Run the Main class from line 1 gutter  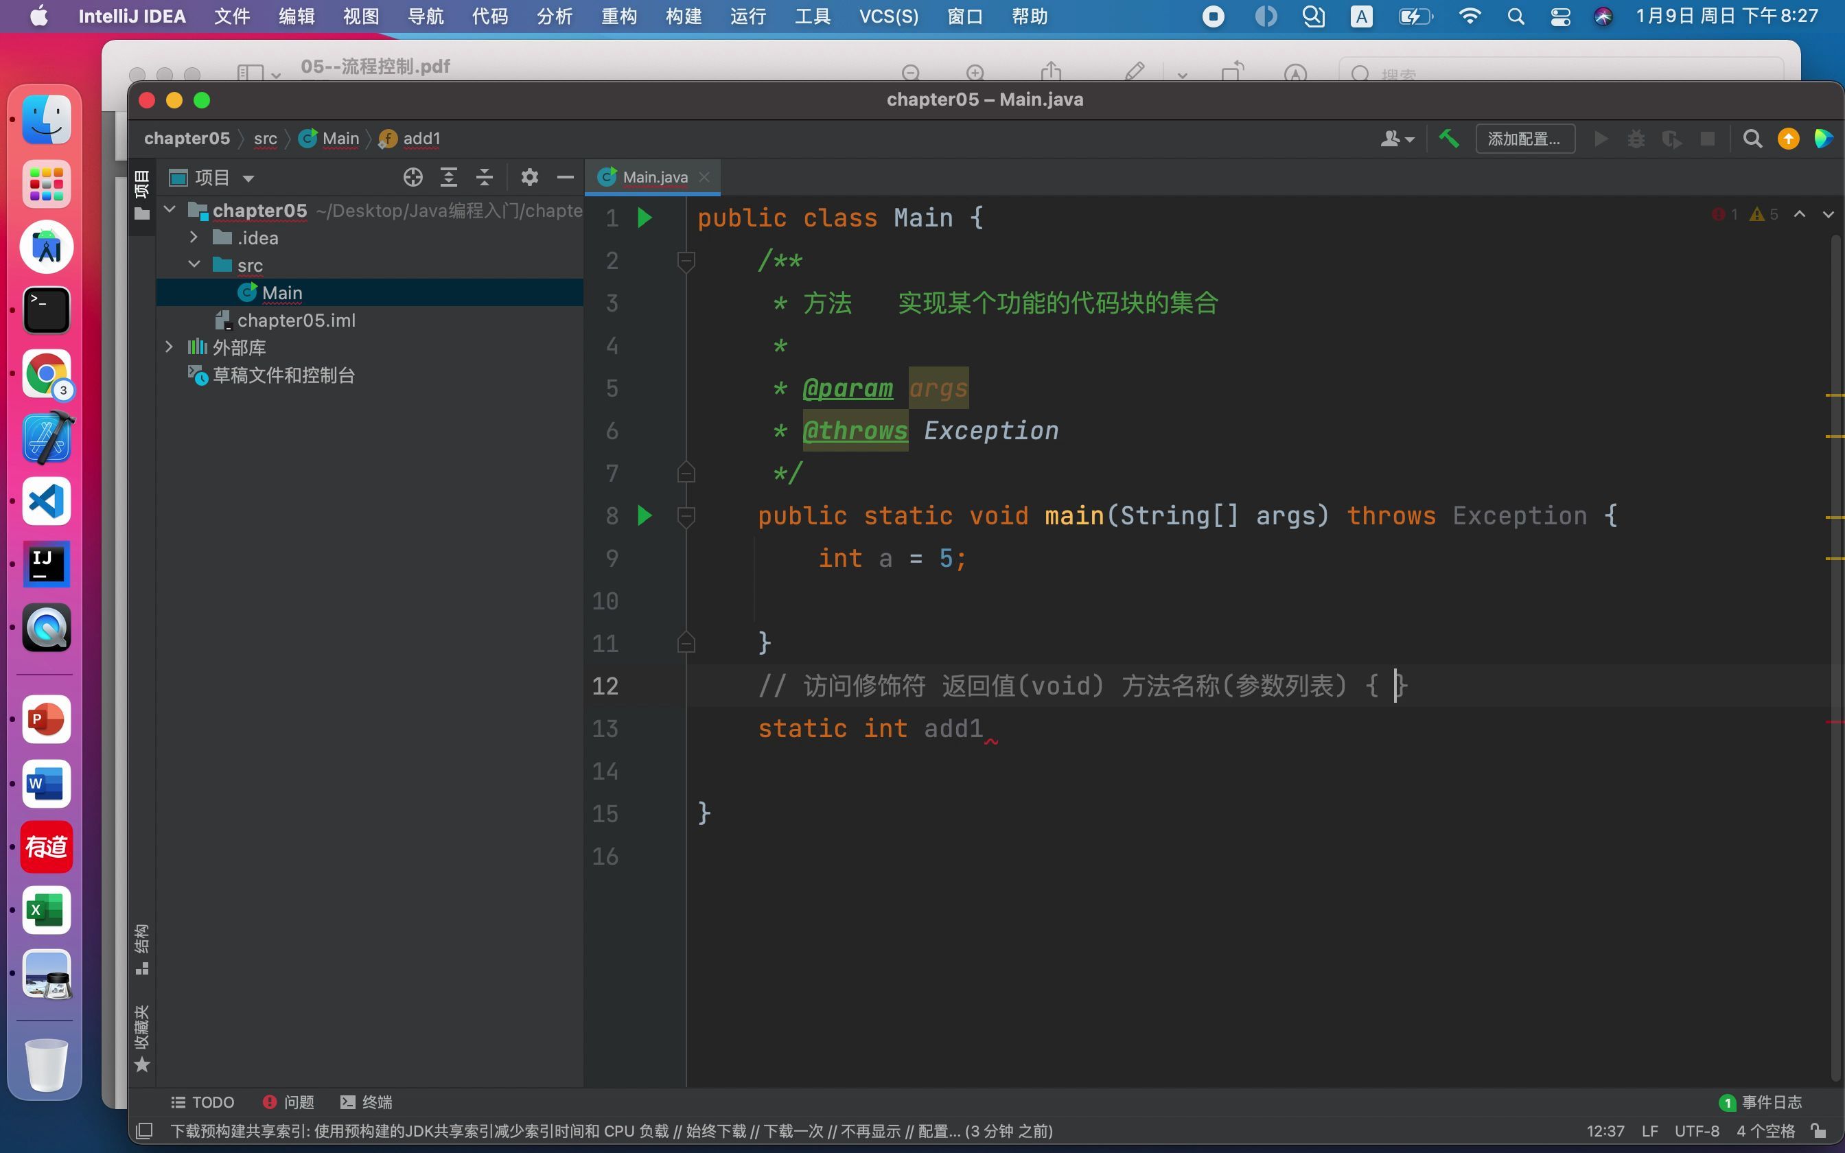645,218
